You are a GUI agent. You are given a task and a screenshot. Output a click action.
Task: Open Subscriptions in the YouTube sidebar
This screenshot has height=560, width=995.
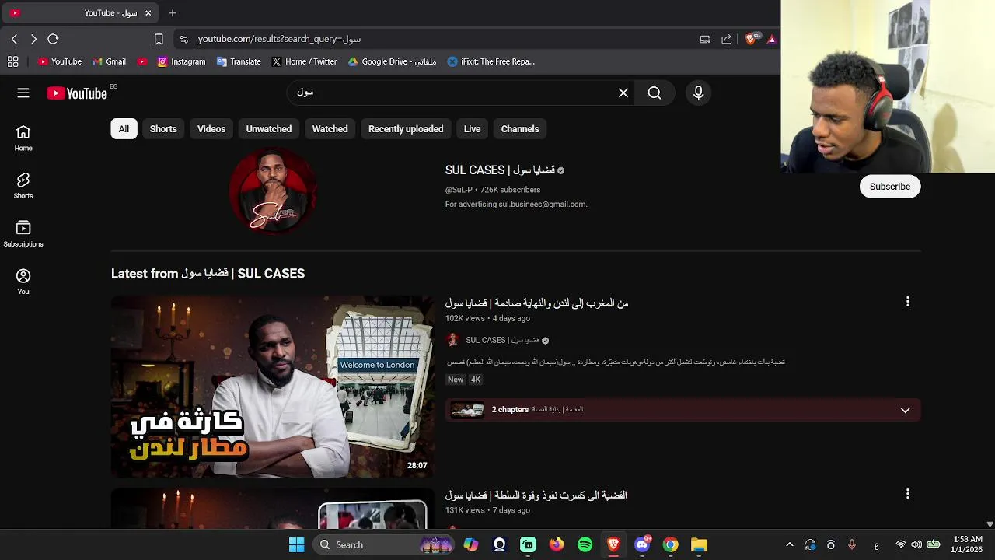(x=23, y=234)
